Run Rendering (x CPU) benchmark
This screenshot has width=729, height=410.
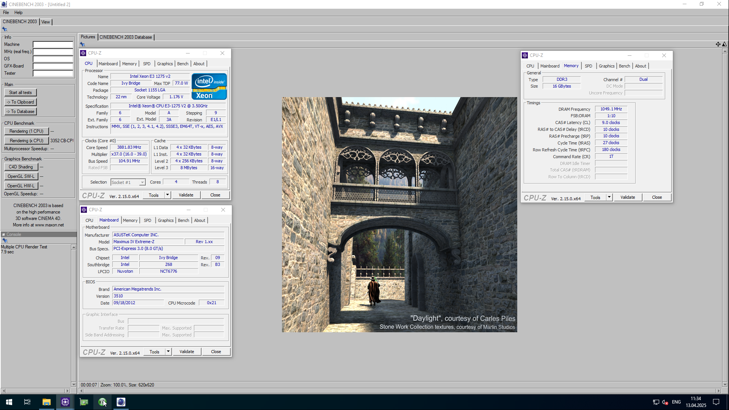click(27, 141)
